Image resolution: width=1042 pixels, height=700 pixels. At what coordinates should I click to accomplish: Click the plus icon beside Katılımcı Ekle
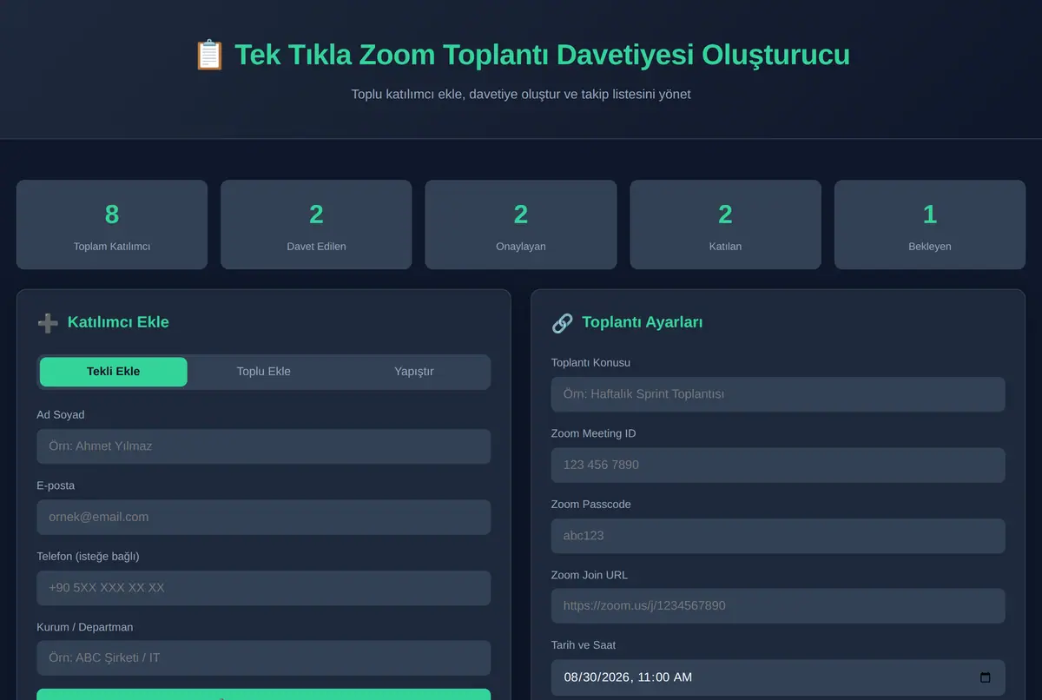pos(48,323)
